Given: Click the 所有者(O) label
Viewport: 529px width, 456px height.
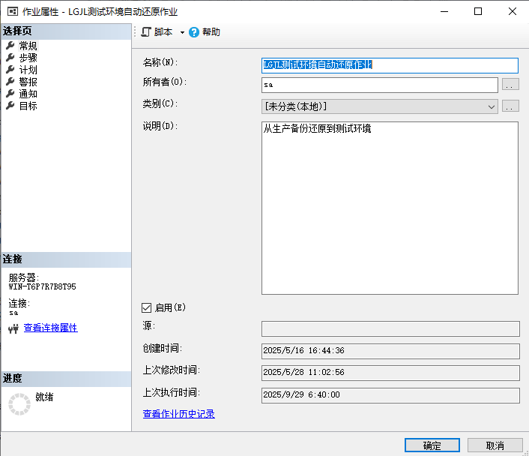Looking at the screenshot, I should 165,82.
